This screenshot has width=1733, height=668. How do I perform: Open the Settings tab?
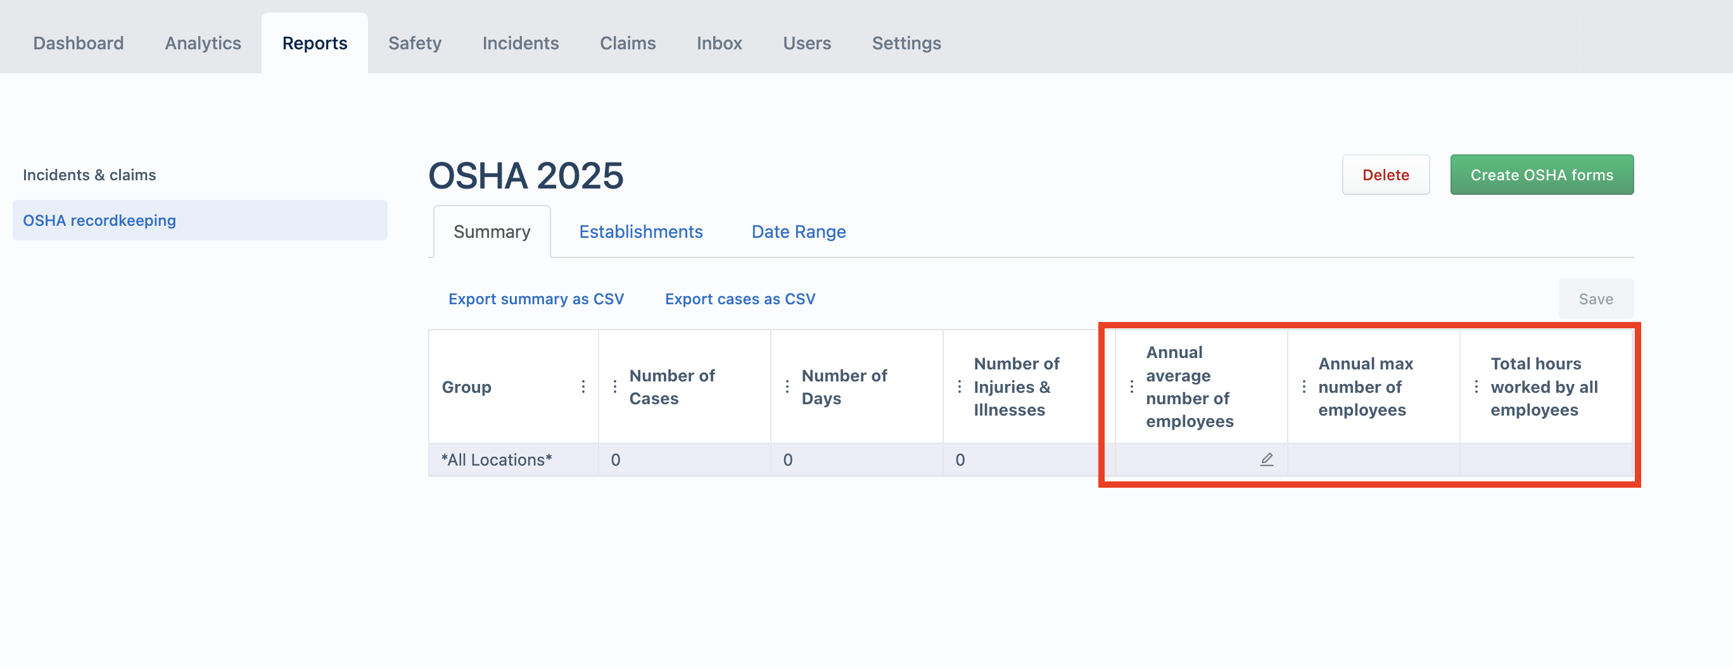pyautogui.click(x=906, y=43)
